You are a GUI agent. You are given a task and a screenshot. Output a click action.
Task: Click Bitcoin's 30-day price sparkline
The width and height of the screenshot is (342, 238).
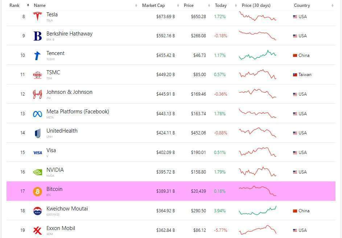pos(257,191)
